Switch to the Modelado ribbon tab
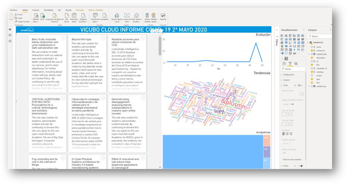 click(x=48, y=10)
